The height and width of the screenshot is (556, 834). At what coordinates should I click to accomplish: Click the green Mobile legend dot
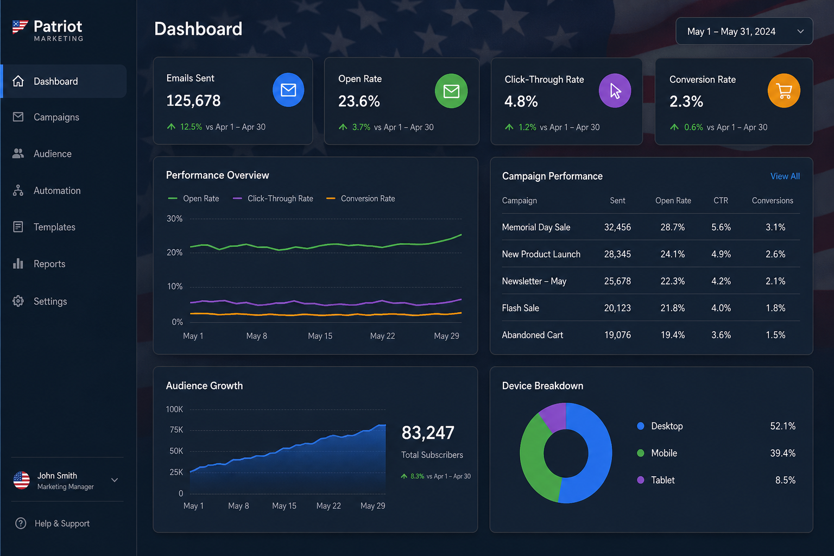pyautogui.click(x=641, y=453)
